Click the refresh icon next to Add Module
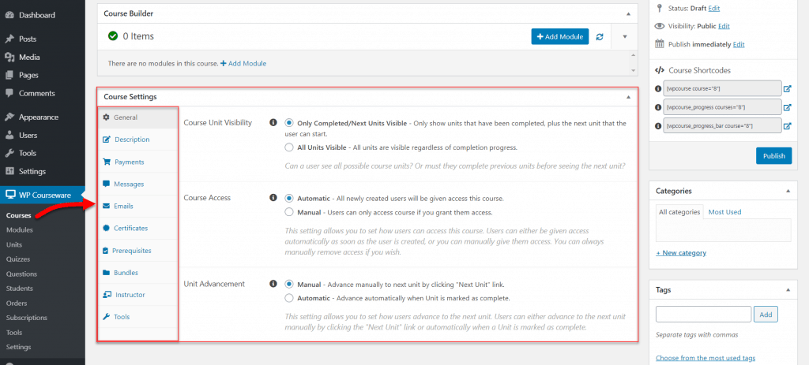 click(x=600, y=36)
